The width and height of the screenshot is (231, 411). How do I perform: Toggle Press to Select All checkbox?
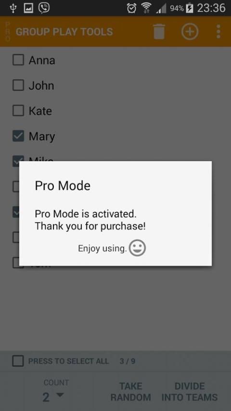pyautogui.click(x=18, y=361)
